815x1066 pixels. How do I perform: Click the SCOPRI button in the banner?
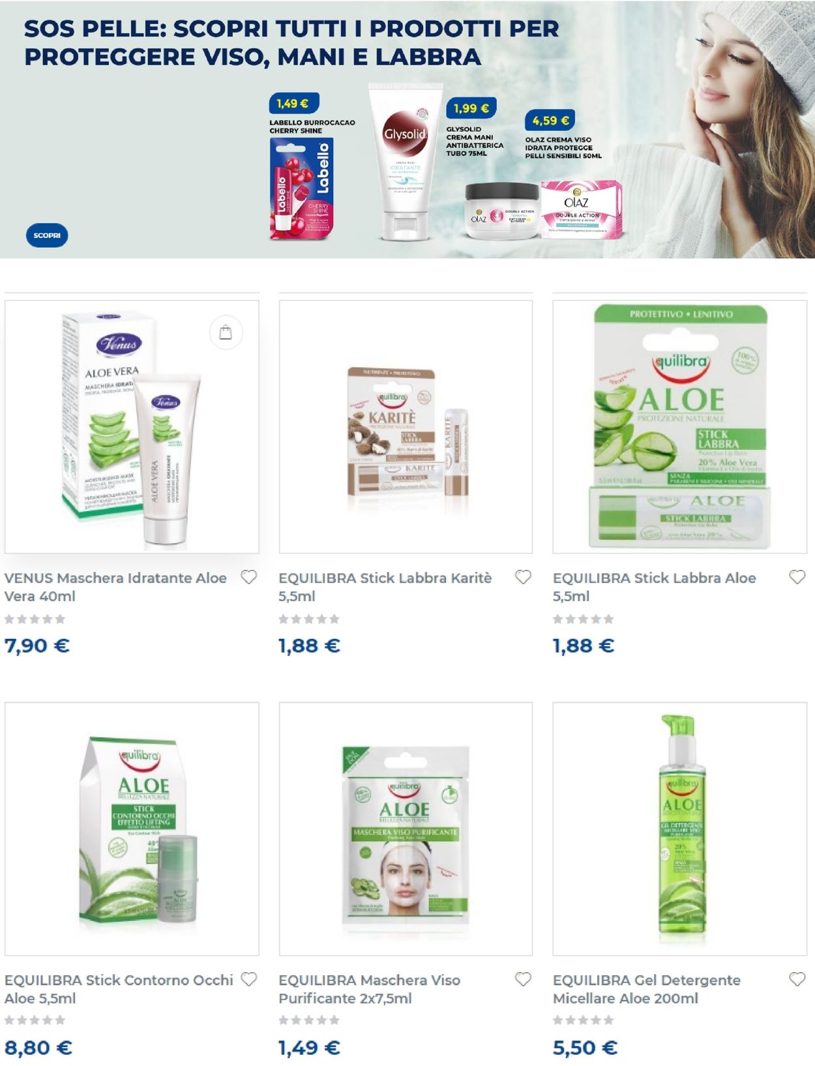point(47,235)
